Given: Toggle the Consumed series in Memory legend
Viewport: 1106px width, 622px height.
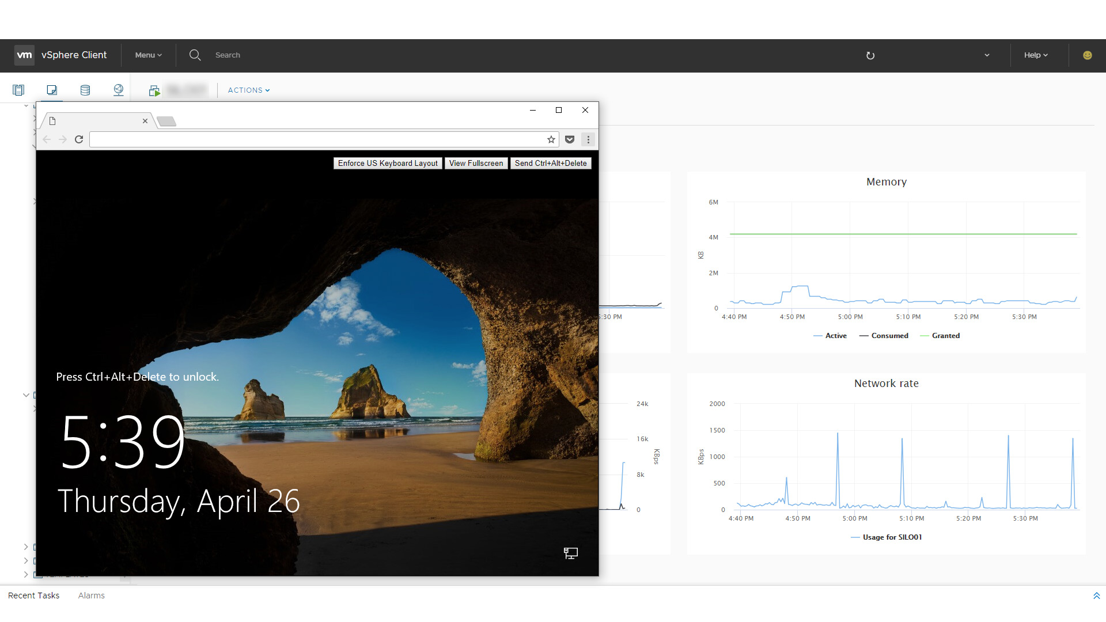Looking at the screenshot, I should (x=884, y=336).
